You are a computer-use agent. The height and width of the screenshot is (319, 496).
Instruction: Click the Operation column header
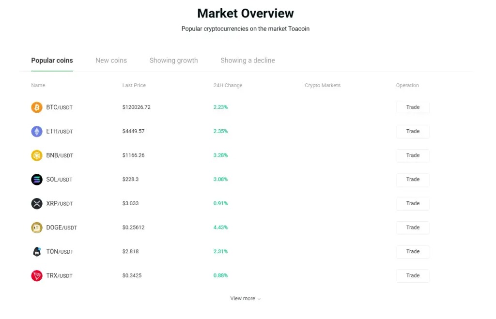(x=407, y=85)
